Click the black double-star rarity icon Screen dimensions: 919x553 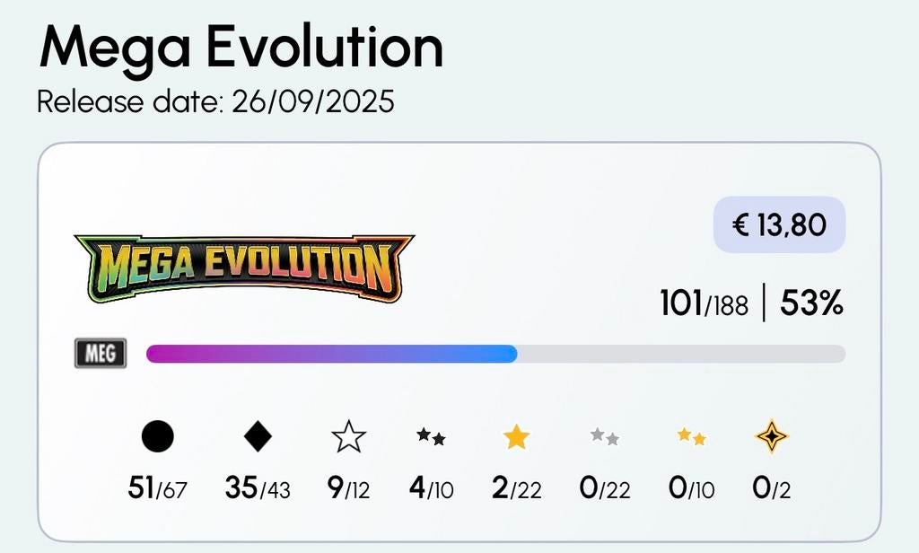[x=429, y=438]
